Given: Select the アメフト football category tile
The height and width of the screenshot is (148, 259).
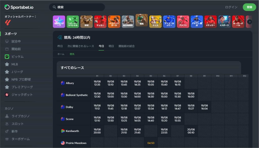Looking at the screenshot, I should click(183, 22).
